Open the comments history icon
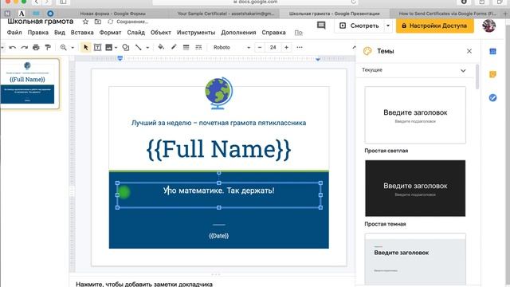 (321, 26)
